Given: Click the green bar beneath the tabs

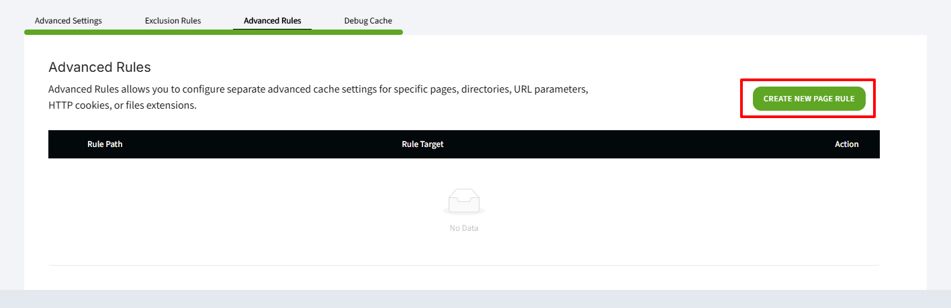Looking at the screenshot, I should point(214,32).
